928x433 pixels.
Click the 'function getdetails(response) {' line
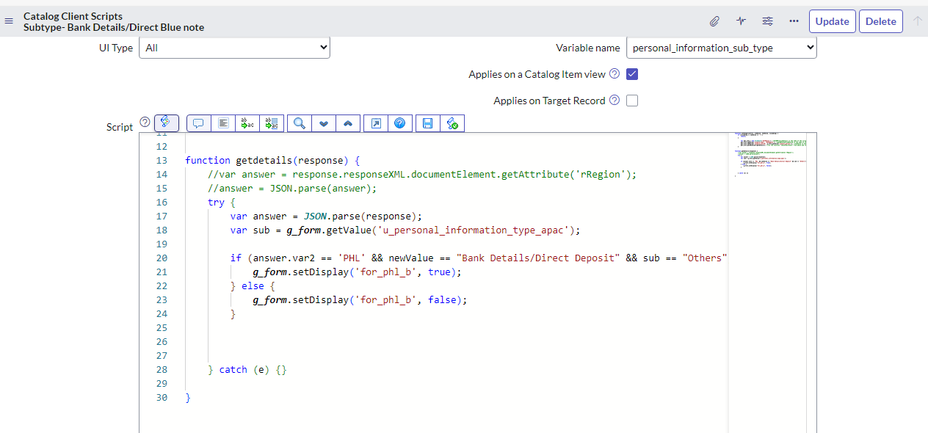point(272,160)
